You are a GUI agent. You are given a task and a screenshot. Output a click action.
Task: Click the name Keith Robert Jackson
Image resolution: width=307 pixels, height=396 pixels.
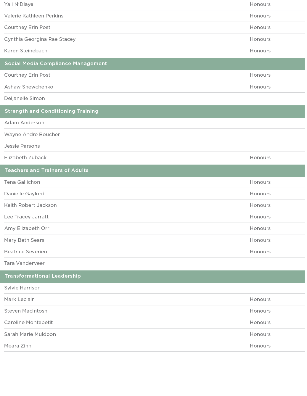(30, 205)
